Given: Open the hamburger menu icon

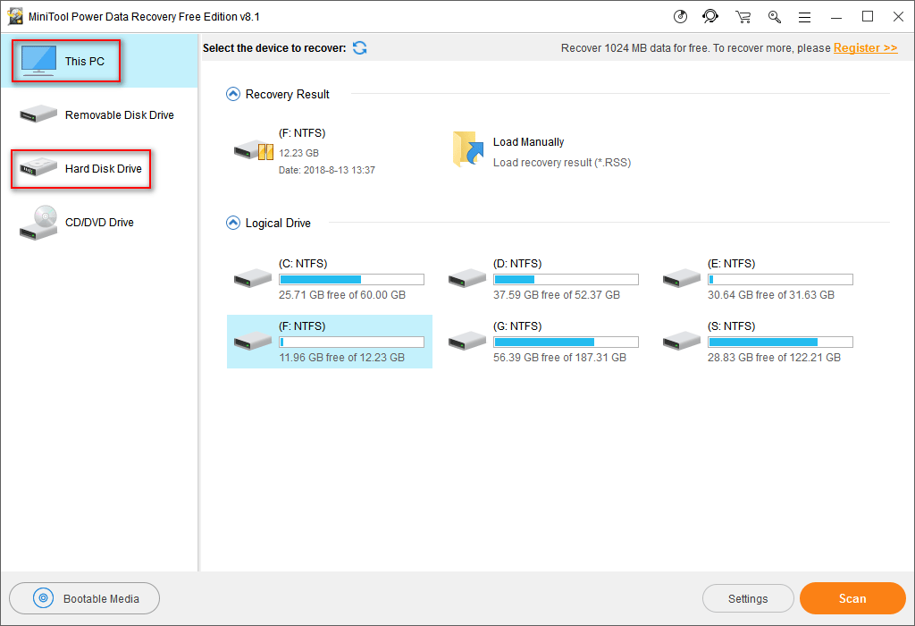Looking at the screenshot, I should [805, 18].
